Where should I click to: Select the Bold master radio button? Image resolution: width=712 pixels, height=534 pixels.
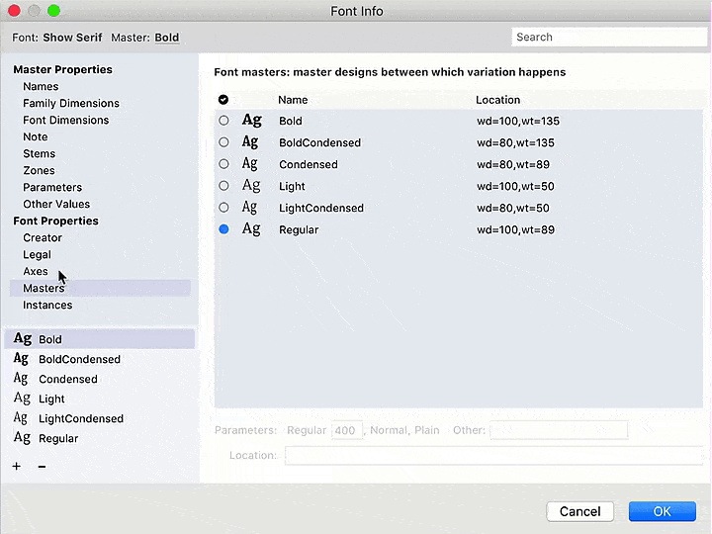click(224, 121)
